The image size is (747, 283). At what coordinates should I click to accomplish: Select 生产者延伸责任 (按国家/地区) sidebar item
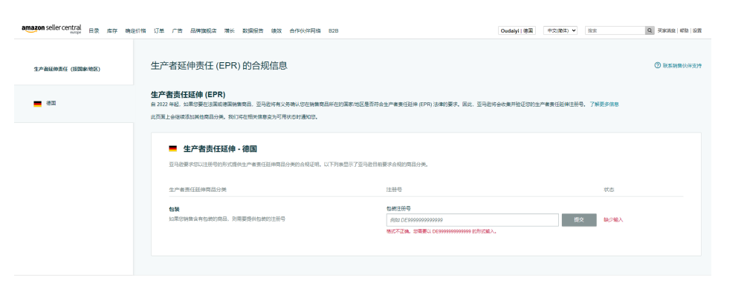[67, 69]
